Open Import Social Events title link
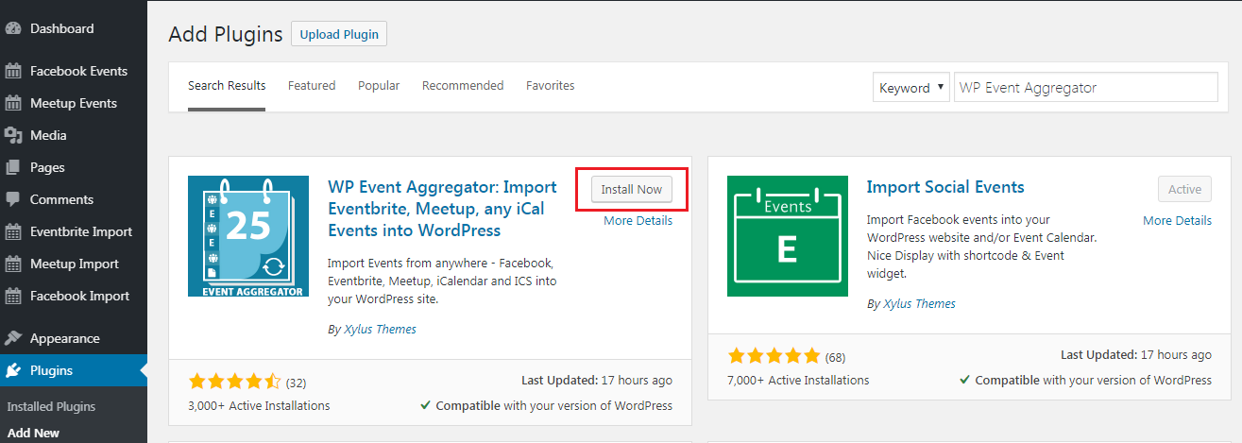The width and height of the screenshot is (1242, 443). coord(945,187)
